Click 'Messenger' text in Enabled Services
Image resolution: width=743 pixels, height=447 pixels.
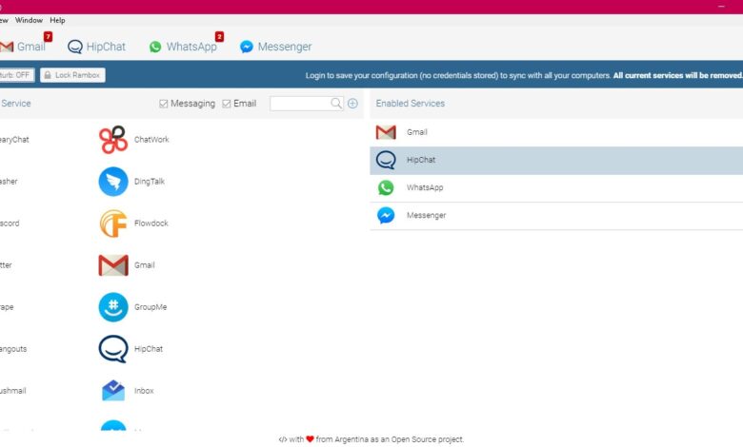pyautogui.click(x=427, y=215)
